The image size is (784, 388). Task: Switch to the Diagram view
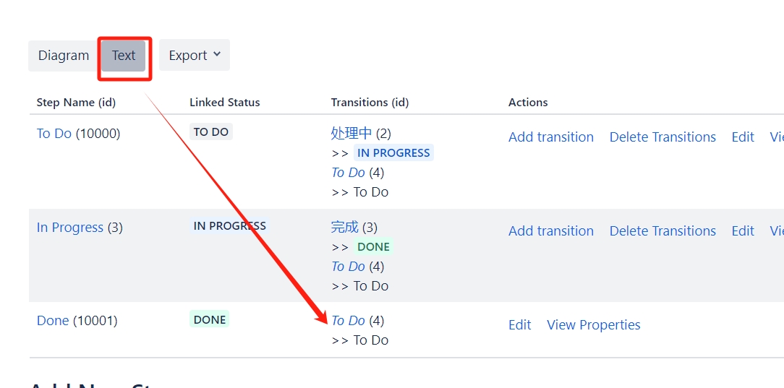click(64, 56)
